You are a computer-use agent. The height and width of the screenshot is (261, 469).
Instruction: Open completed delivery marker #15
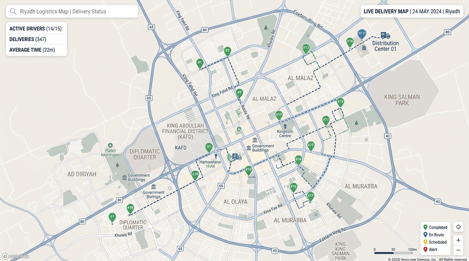311,146
